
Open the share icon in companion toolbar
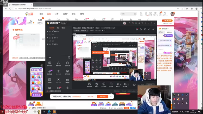click(154, 29)
